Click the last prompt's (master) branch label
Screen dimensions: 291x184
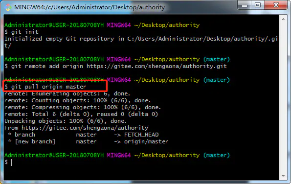coord(217,155)
